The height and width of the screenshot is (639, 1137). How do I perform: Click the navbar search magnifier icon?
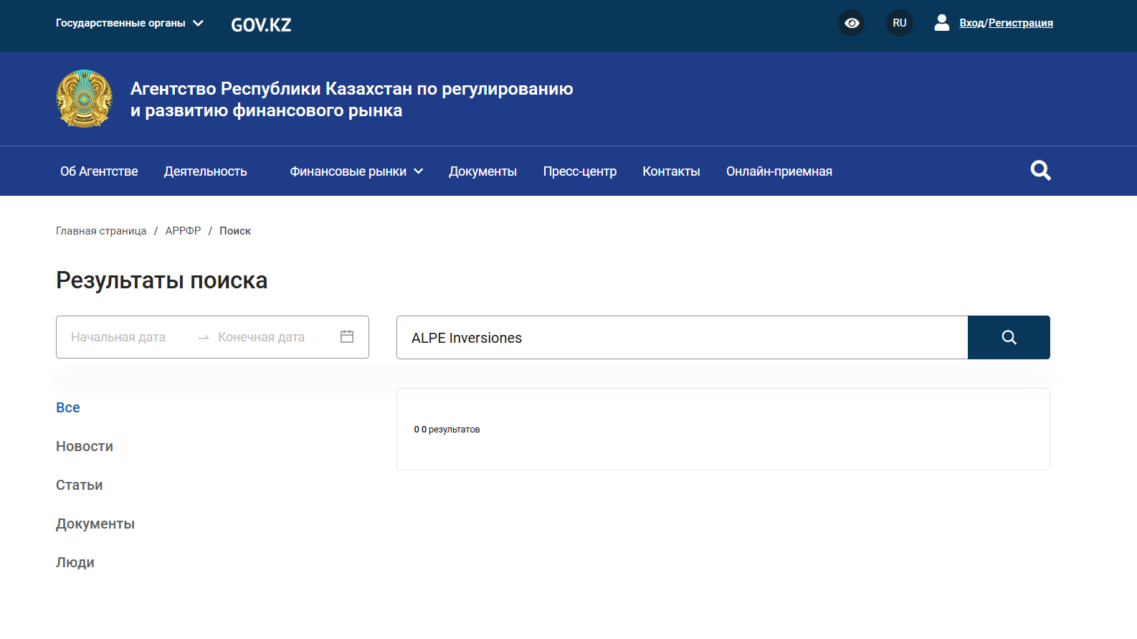[x=1040, y=171]
